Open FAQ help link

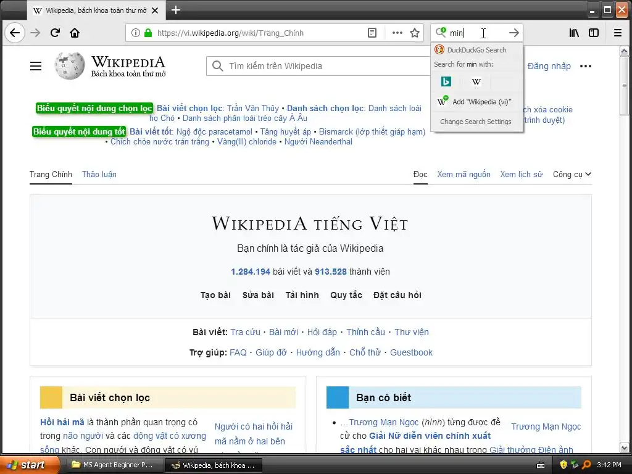point(238,352)
